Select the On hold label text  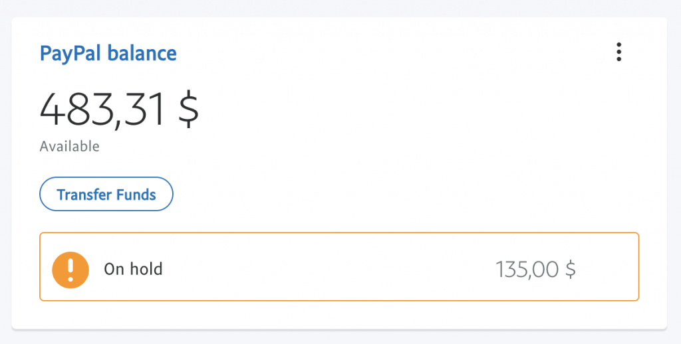point(133,269)
